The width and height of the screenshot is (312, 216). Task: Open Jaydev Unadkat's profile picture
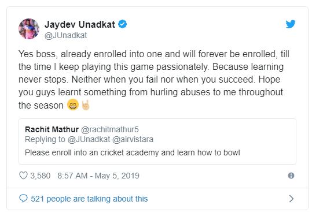pos(29,29)
